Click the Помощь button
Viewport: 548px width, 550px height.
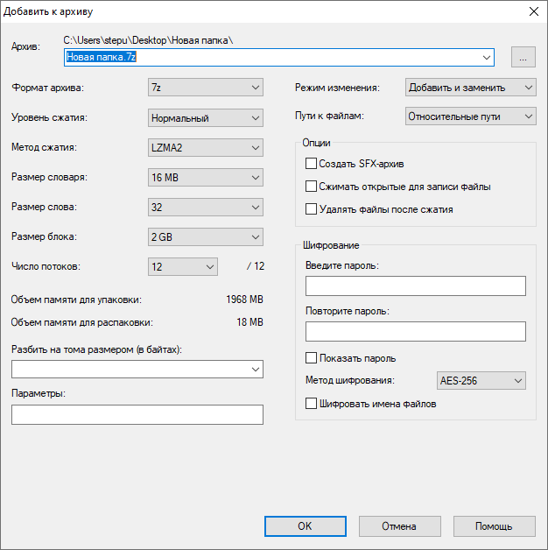(495, 526)
